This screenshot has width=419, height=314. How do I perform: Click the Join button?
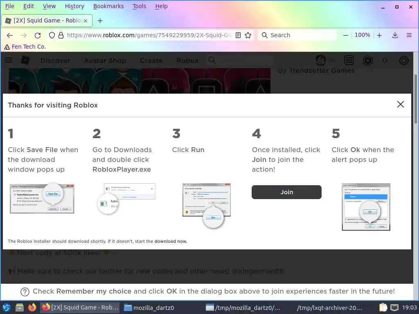click(x=286, y=192)
